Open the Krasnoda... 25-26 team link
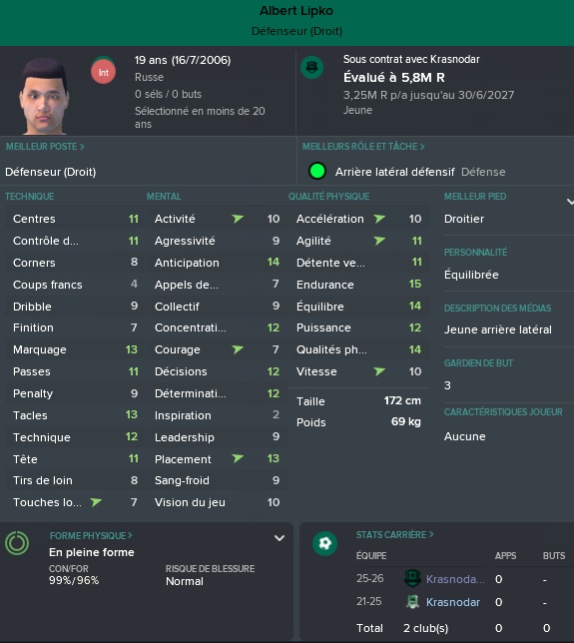The height and width of the screenshot is (643, 574). [x=455, y=579]
